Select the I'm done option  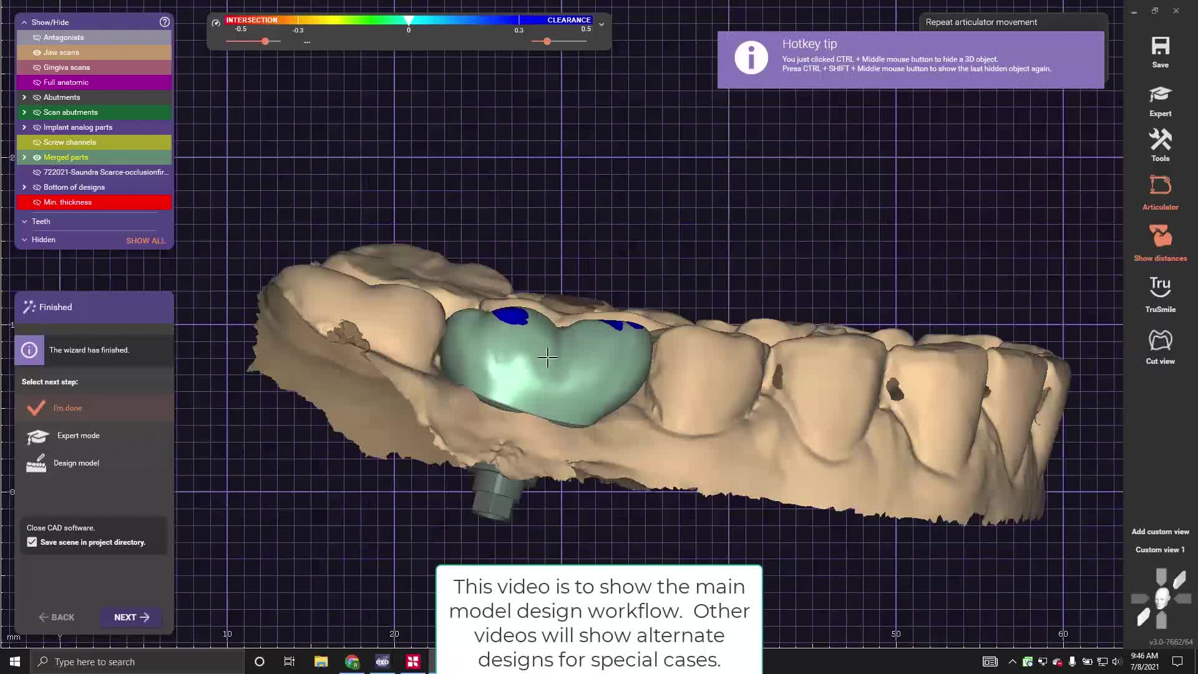(94, 408)
